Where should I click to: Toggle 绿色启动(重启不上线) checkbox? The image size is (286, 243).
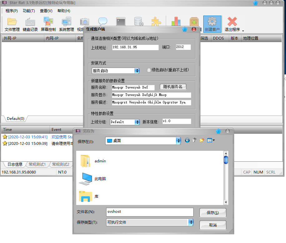pyautogui.click(x=149, y=70)
